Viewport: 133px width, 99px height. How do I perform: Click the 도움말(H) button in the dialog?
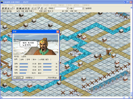click(29, 78)
